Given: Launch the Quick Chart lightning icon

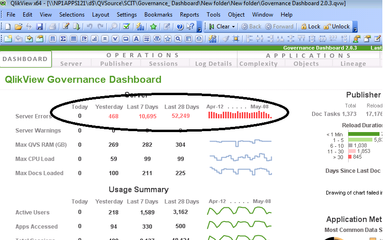Looking at the screenshot, I should point(140,27).
